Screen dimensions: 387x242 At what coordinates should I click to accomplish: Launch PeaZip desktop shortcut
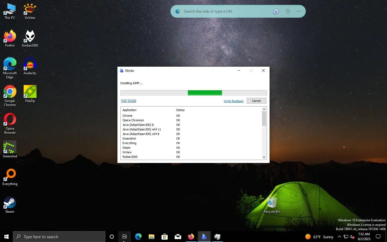(30, 94)
